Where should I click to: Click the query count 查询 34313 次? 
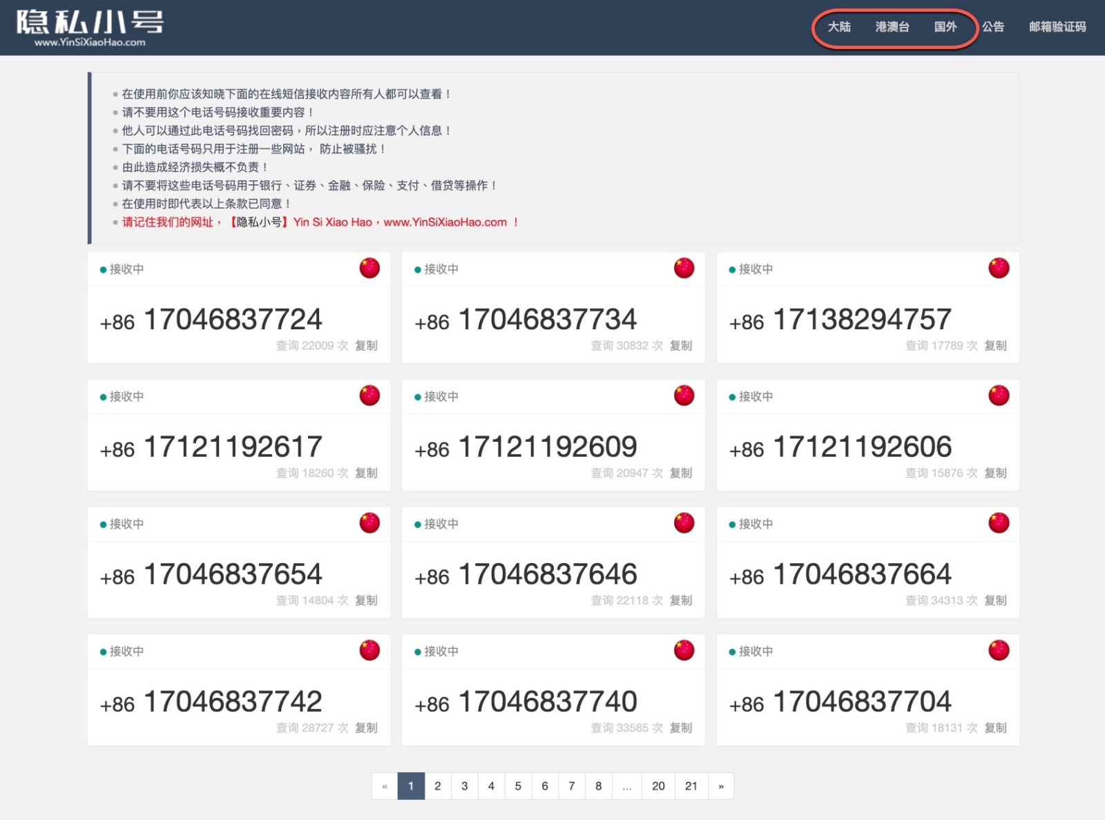click(x=941, y=601)
